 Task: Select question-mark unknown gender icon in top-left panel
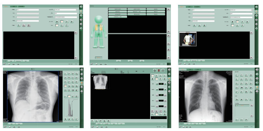click(67, 26)
